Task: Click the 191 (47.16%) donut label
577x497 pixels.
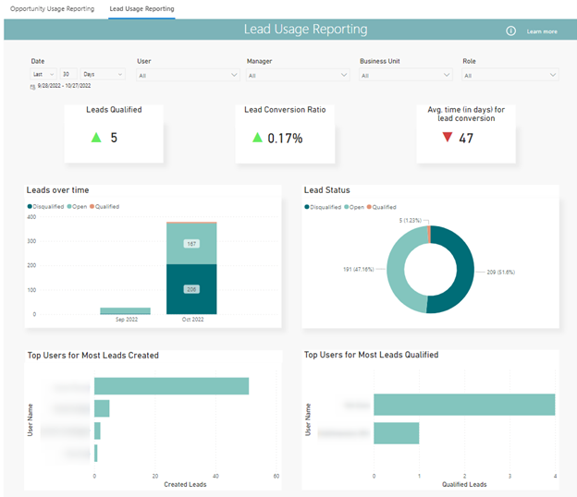Action: click(x=359, y=270)
